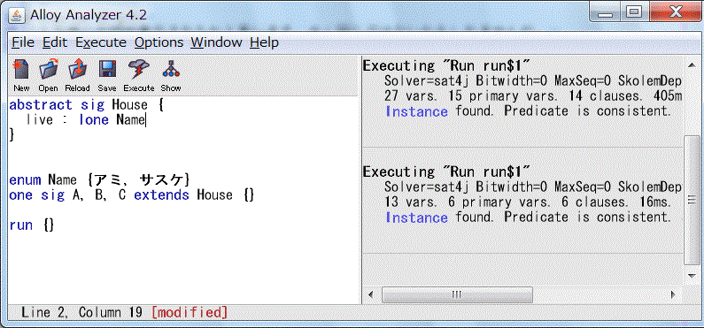Open the Execute menu
Screen dimensions: 704x328
101,42
